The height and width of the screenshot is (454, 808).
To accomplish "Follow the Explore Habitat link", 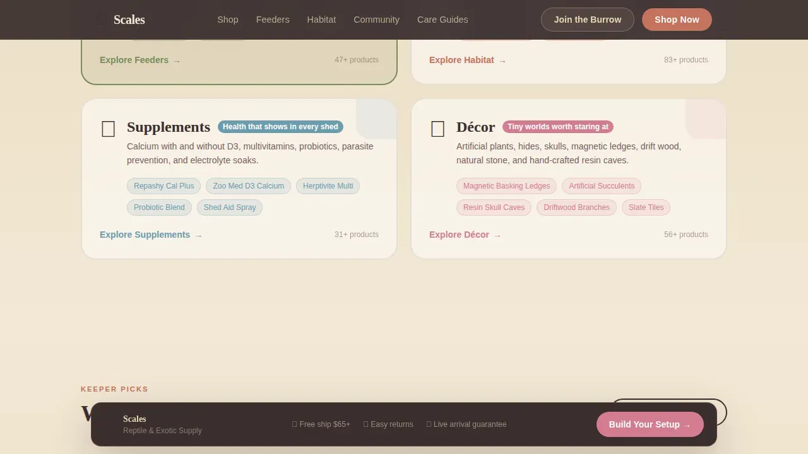I will pos(467,60).
